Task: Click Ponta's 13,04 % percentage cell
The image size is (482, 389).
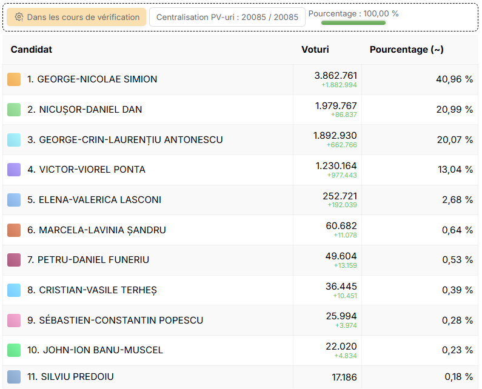Action: [455, 170]
